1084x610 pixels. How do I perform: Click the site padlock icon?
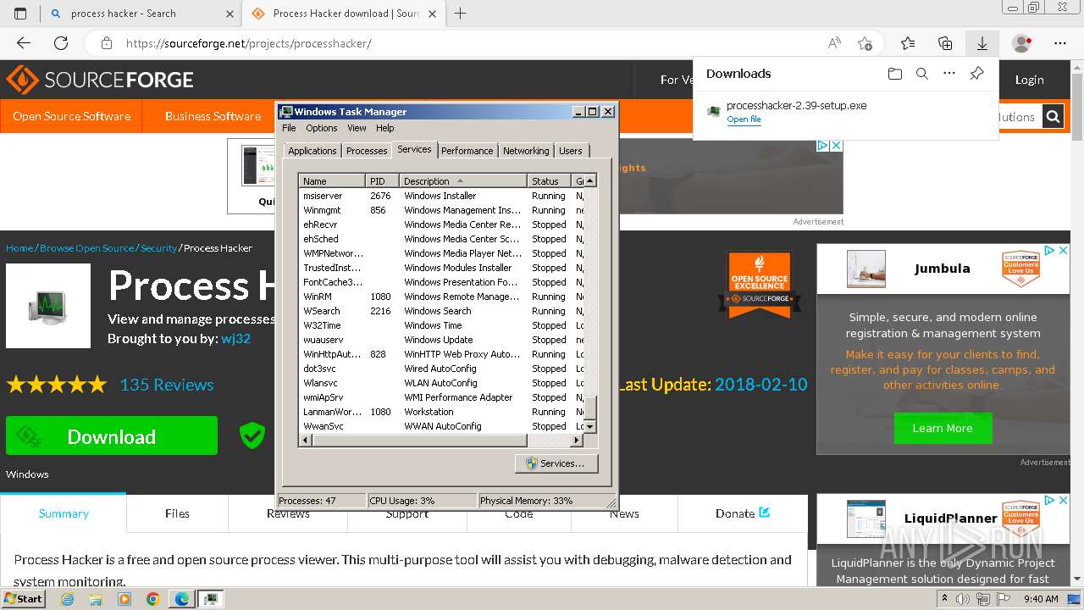coord(106,43)
